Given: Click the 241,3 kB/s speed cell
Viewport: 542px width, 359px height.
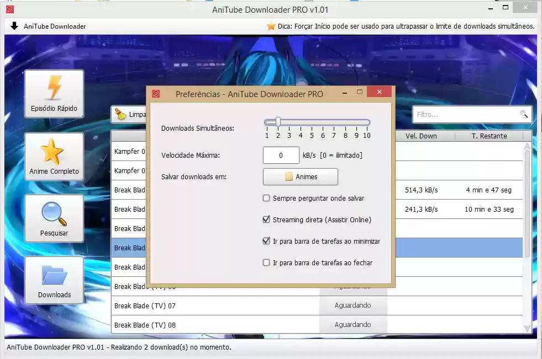Looking at the screenshot, I should tap(421, 210).
